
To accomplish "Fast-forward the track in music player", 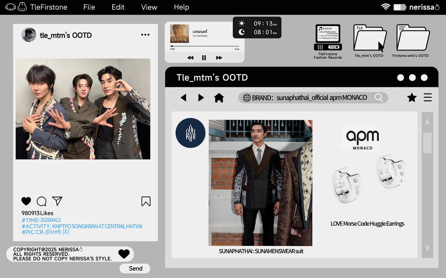I will (219, 58).
